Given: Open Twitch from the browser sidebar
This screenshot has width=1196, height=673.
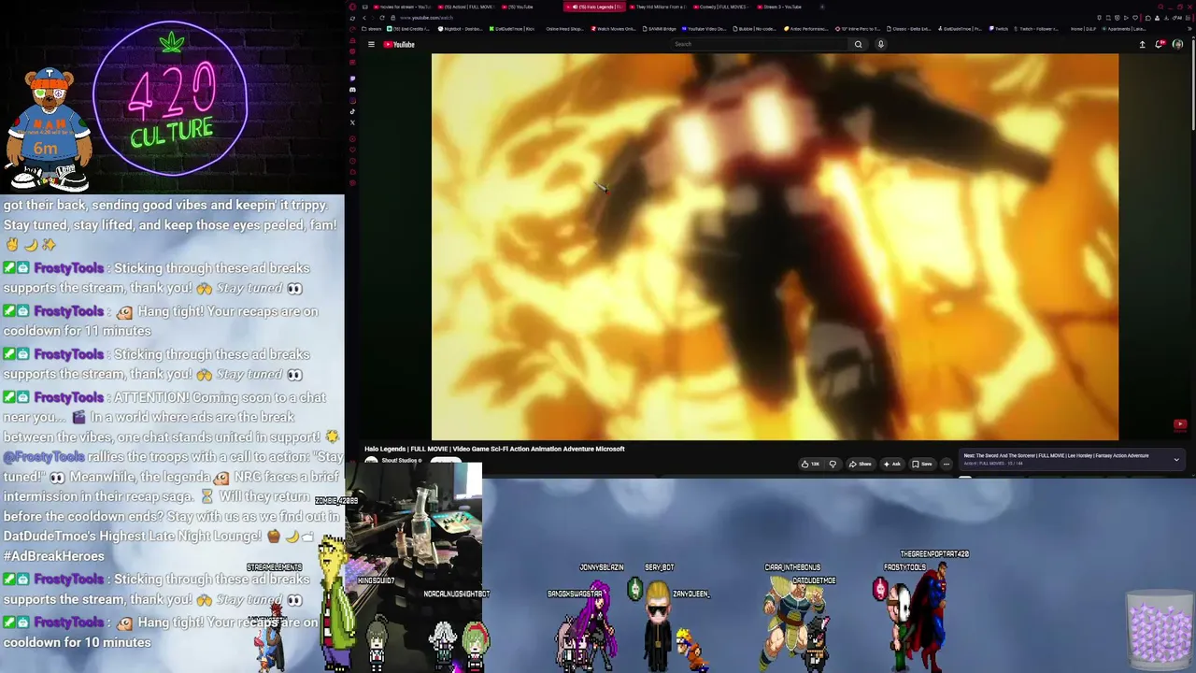Looking at the screenshot, I should pyautogui.click(x=352, y=79).
